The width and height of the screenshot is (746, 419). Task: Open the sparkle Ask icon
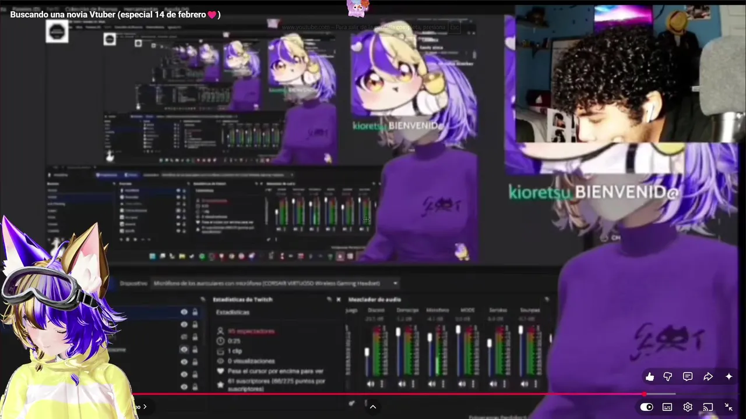(x=729, y=377)
